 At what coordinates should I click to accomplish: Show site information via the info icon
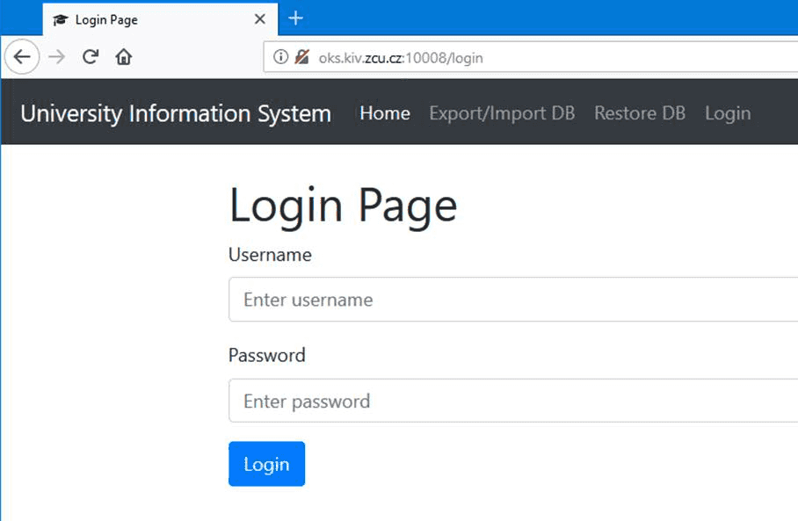click(x=280, y=58)
